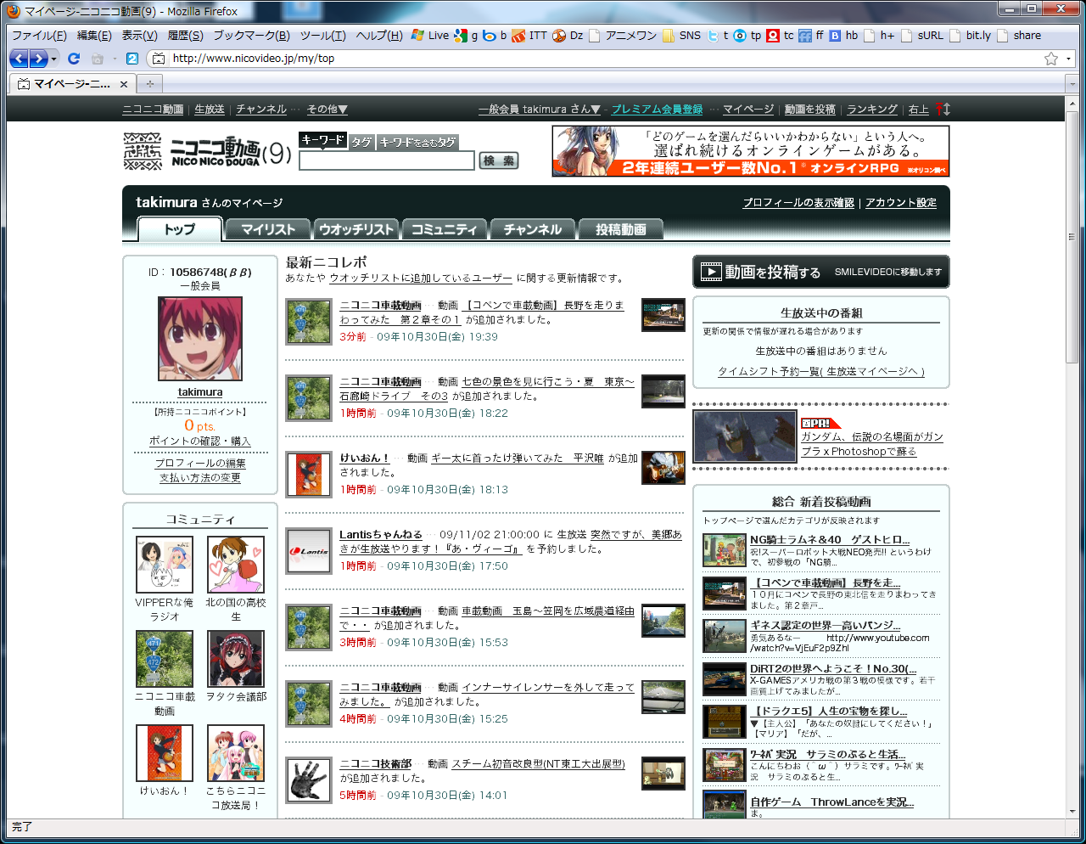
Task: Open the こちらニコニコ放送局 community icon
Action: (x=236, y=753)
